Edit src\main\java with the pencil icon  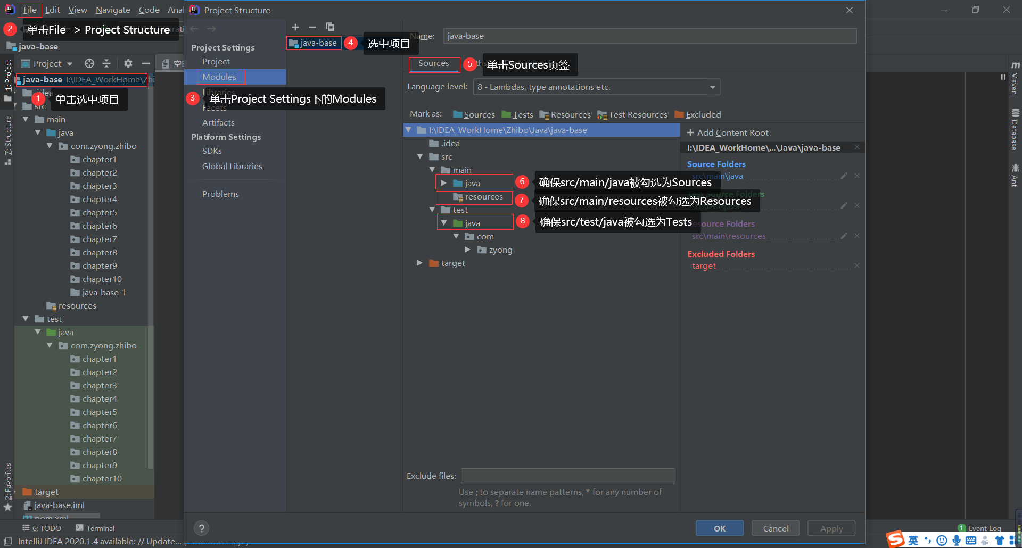(843, 176)
